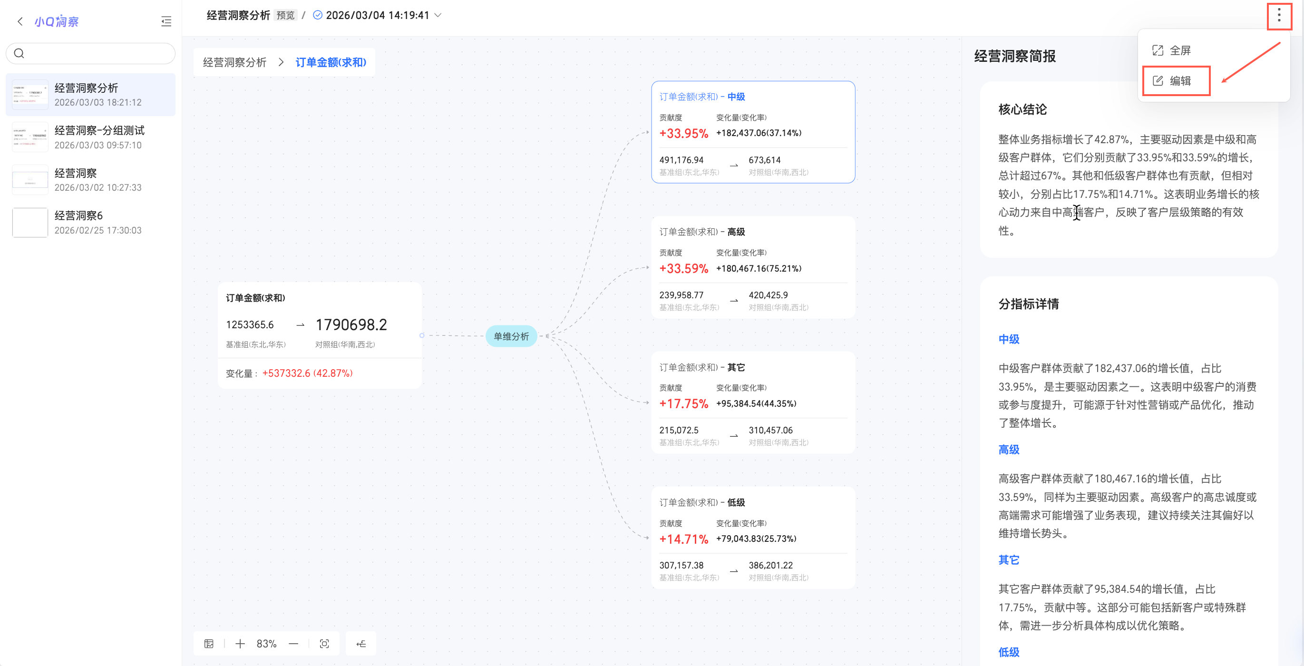Click the 单维分析 node bubble
This screenshot has width=1304, height=666.
tap(511, 336)
